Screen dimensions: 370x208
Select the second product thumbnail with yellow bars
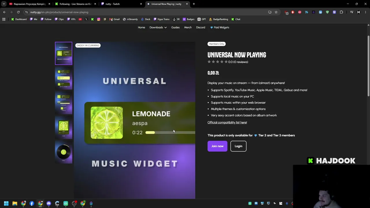pos(64,78)
